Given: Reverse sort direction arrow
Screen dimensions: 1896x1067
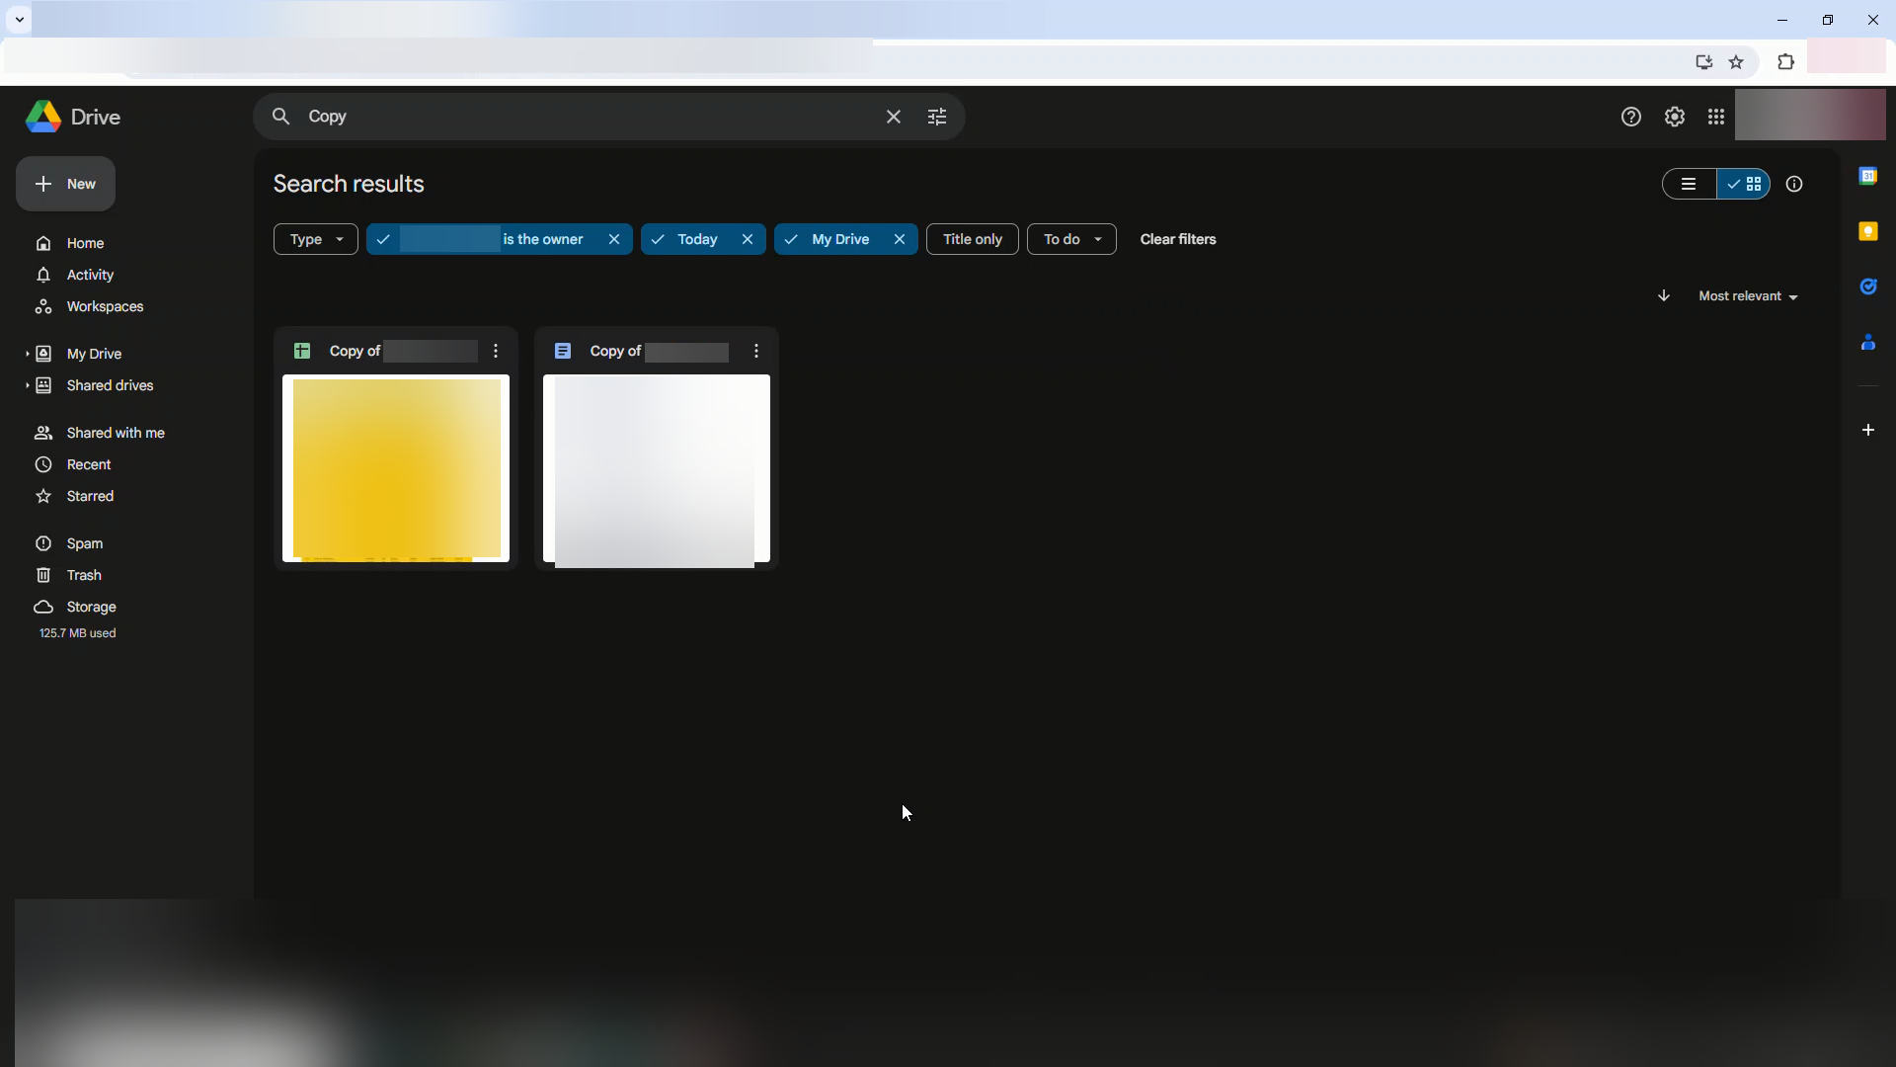Looking at the screenshot, I should [x=1664, y=295].
